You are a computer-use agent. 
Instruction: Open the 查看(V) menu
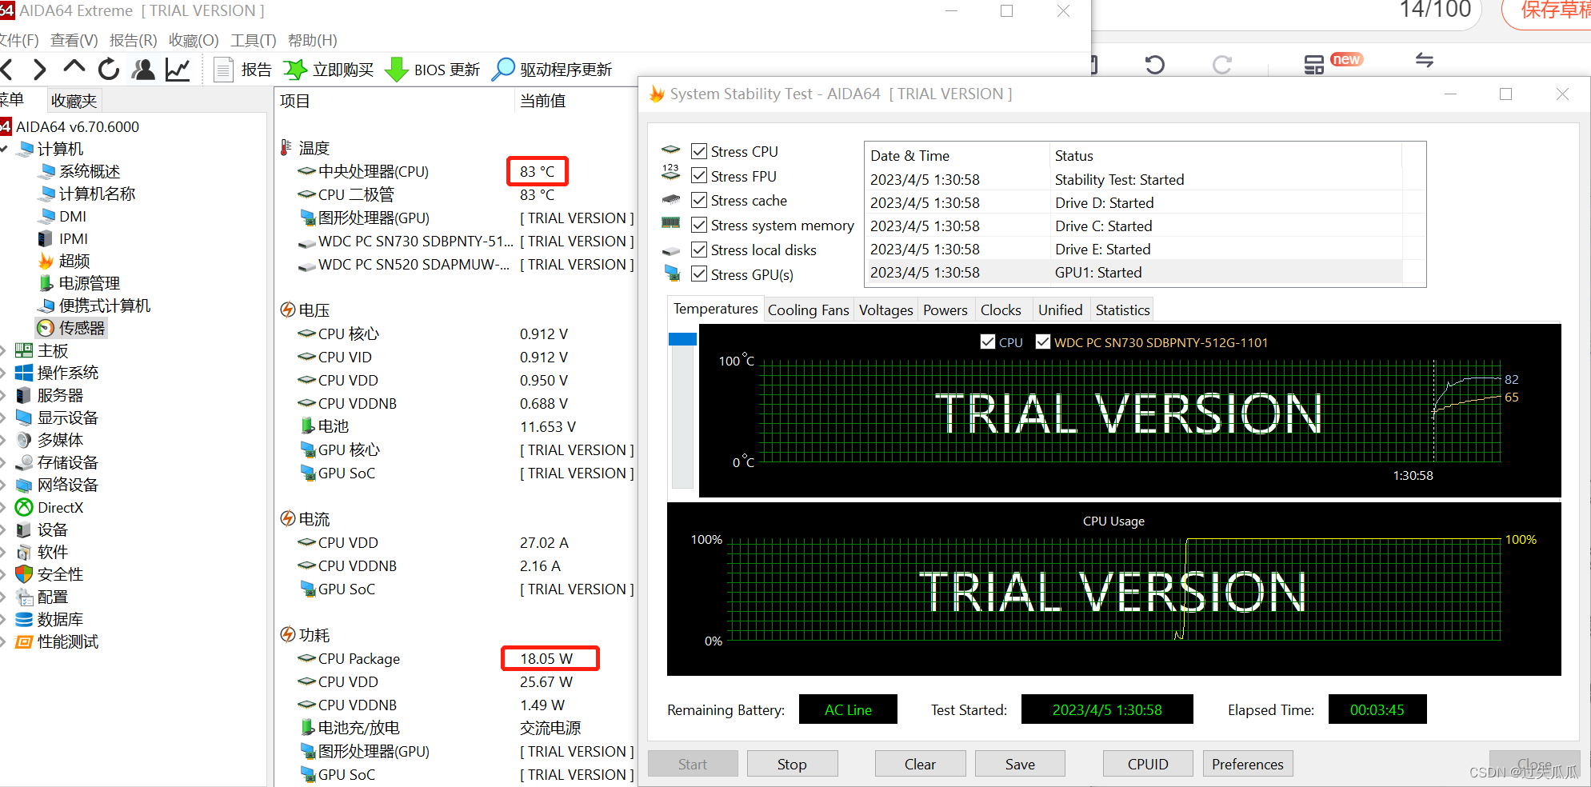tap(74, 40)
